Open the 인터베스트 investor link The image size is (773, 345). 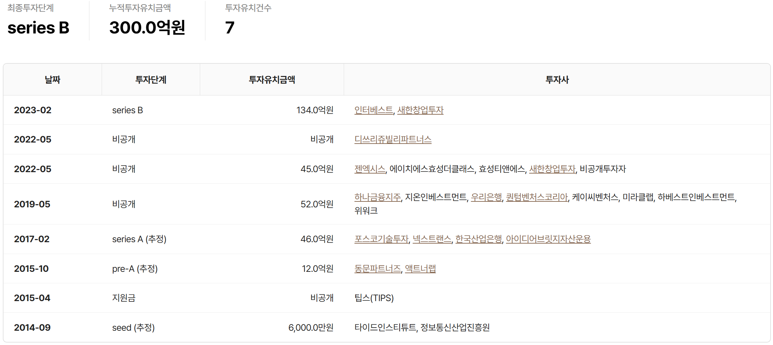pyautogui.click(x=373, y=110)
